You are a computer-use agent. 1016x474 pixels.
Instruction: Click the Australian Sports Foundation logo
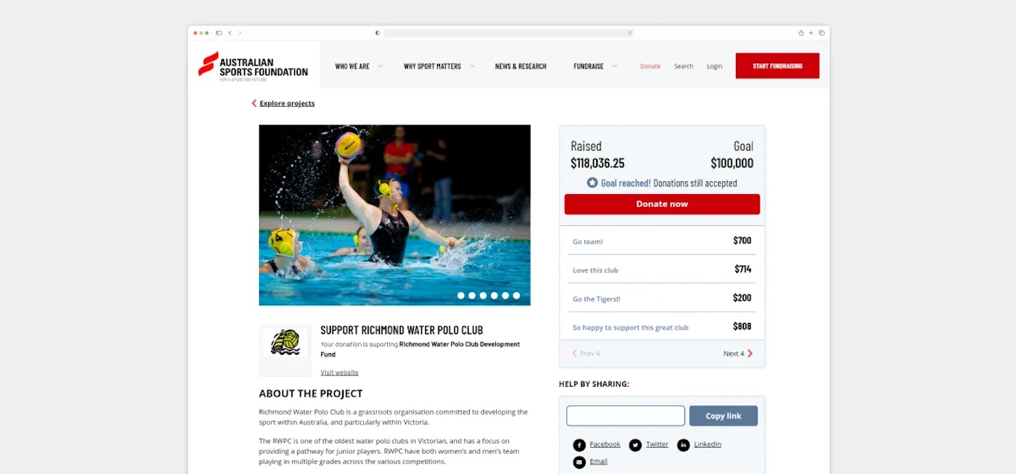coord(253,66)
